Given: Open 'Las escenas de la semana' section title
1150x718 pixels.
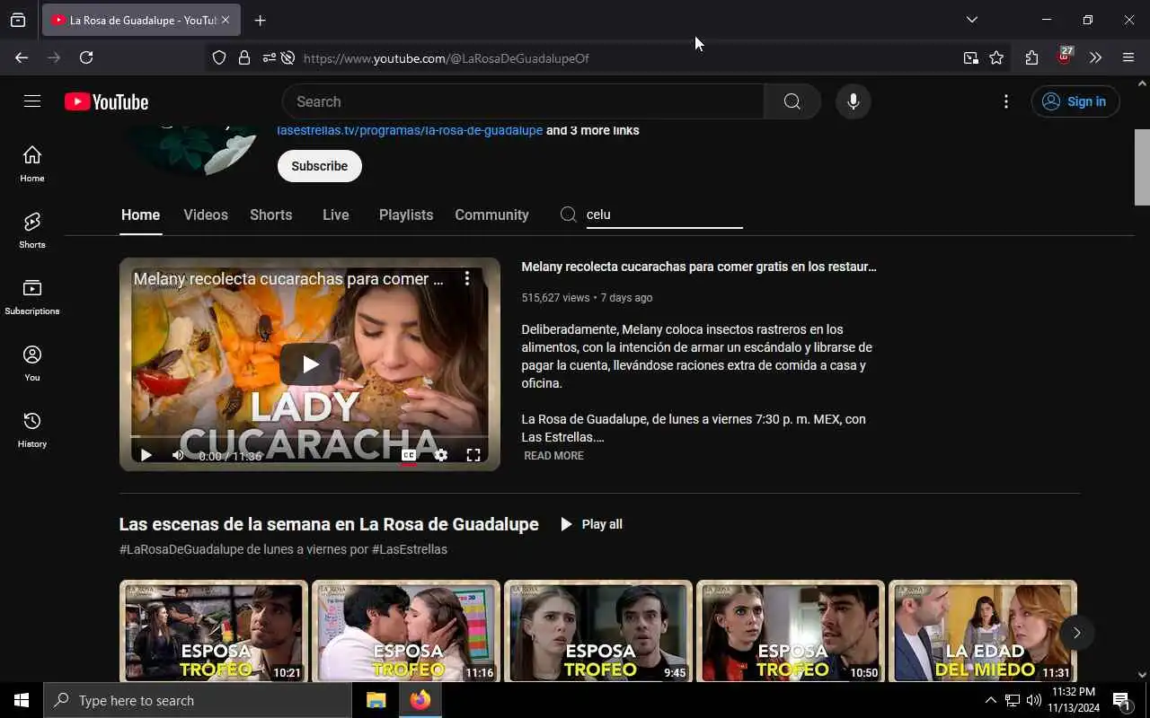Looking at the screenshot, I should pos(329,524).
